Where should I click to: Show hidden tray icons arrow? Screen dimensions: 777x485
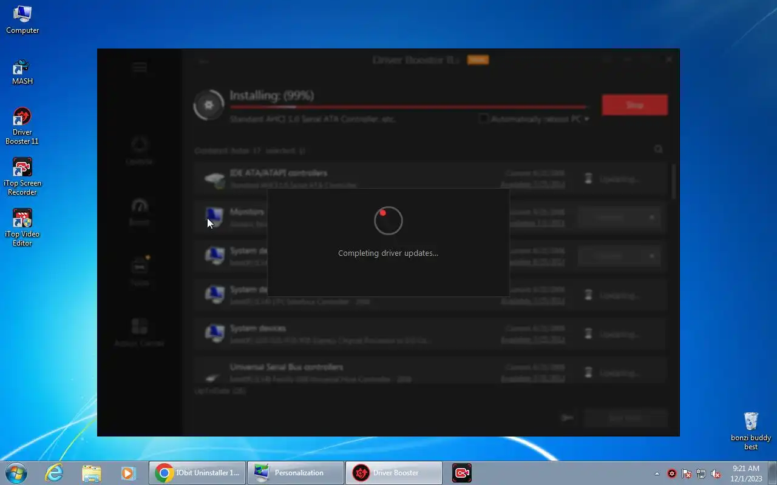click(657, 473)
